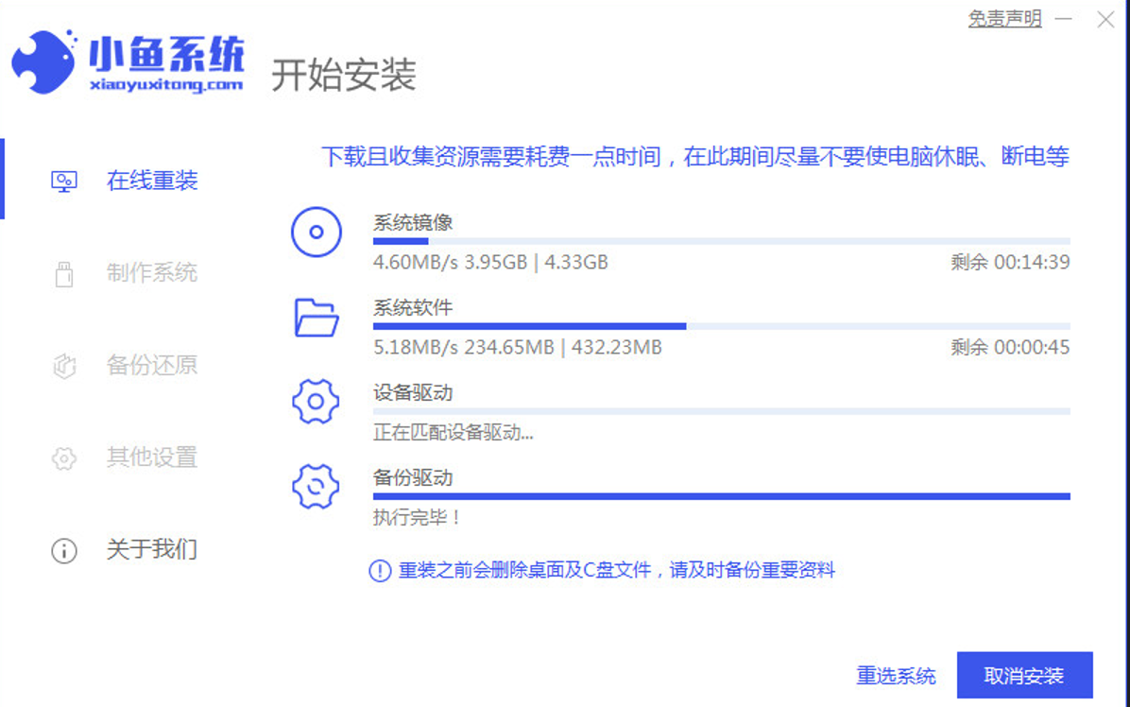Image resolution: width=1130 pixels, height=707 pixels.
Task: Open the 关于我们 page
Action: (151, 549)
